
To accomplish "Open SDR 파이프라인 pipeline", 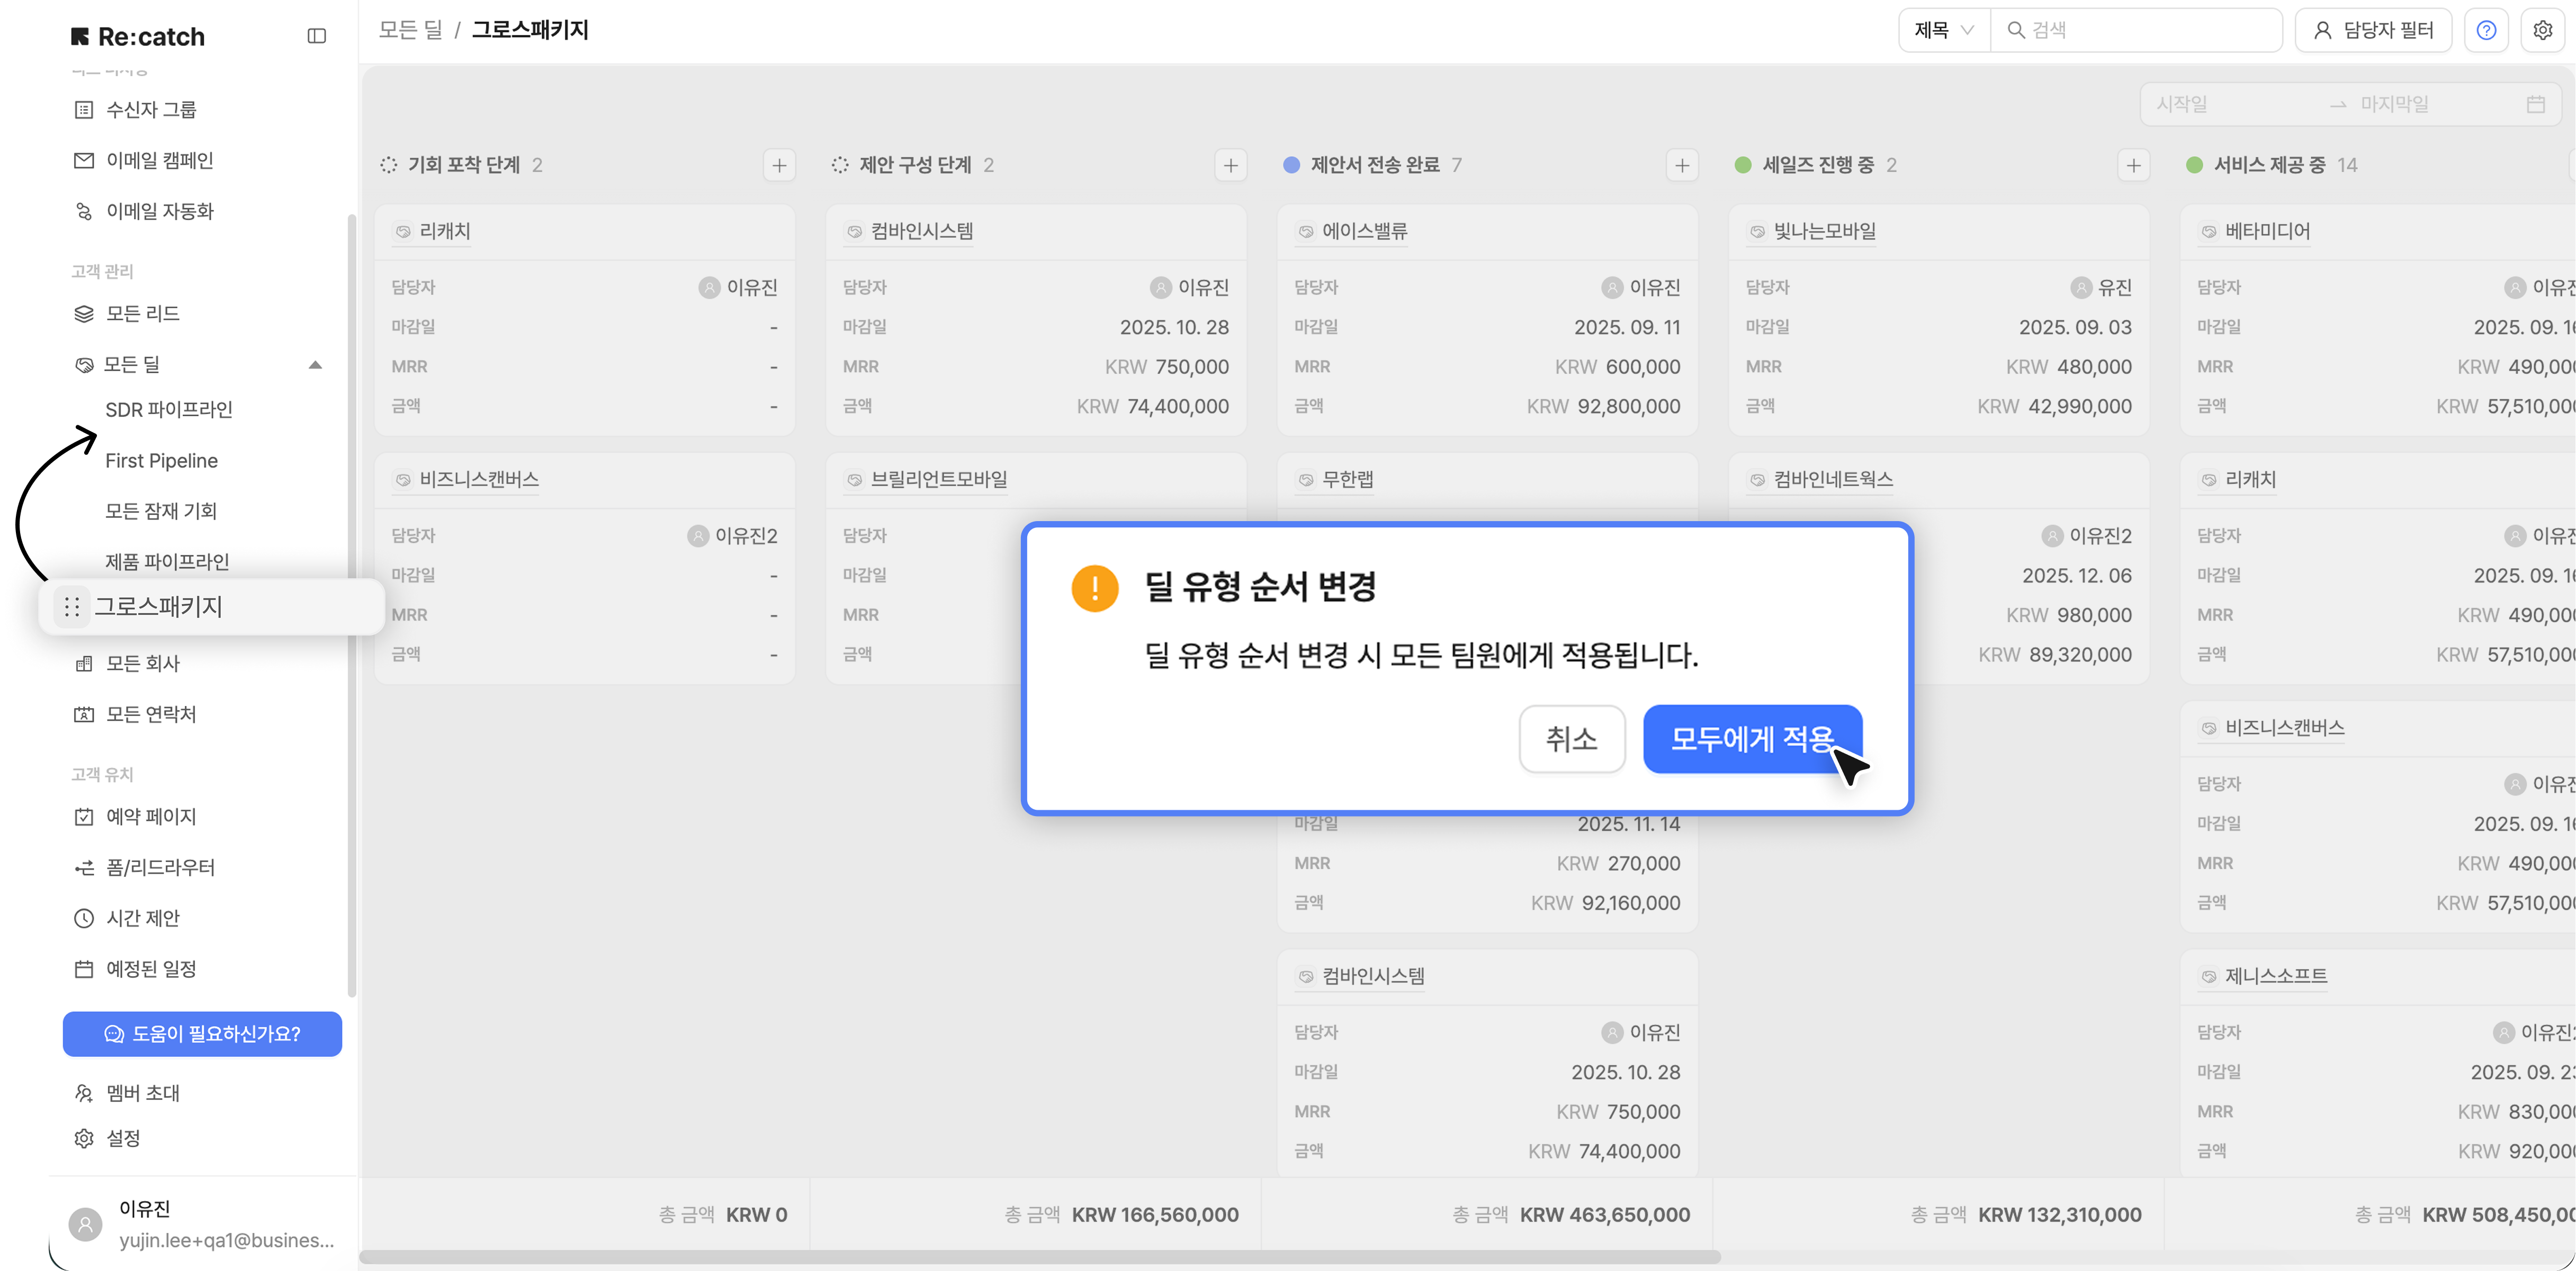I will [x=168, y=409].
